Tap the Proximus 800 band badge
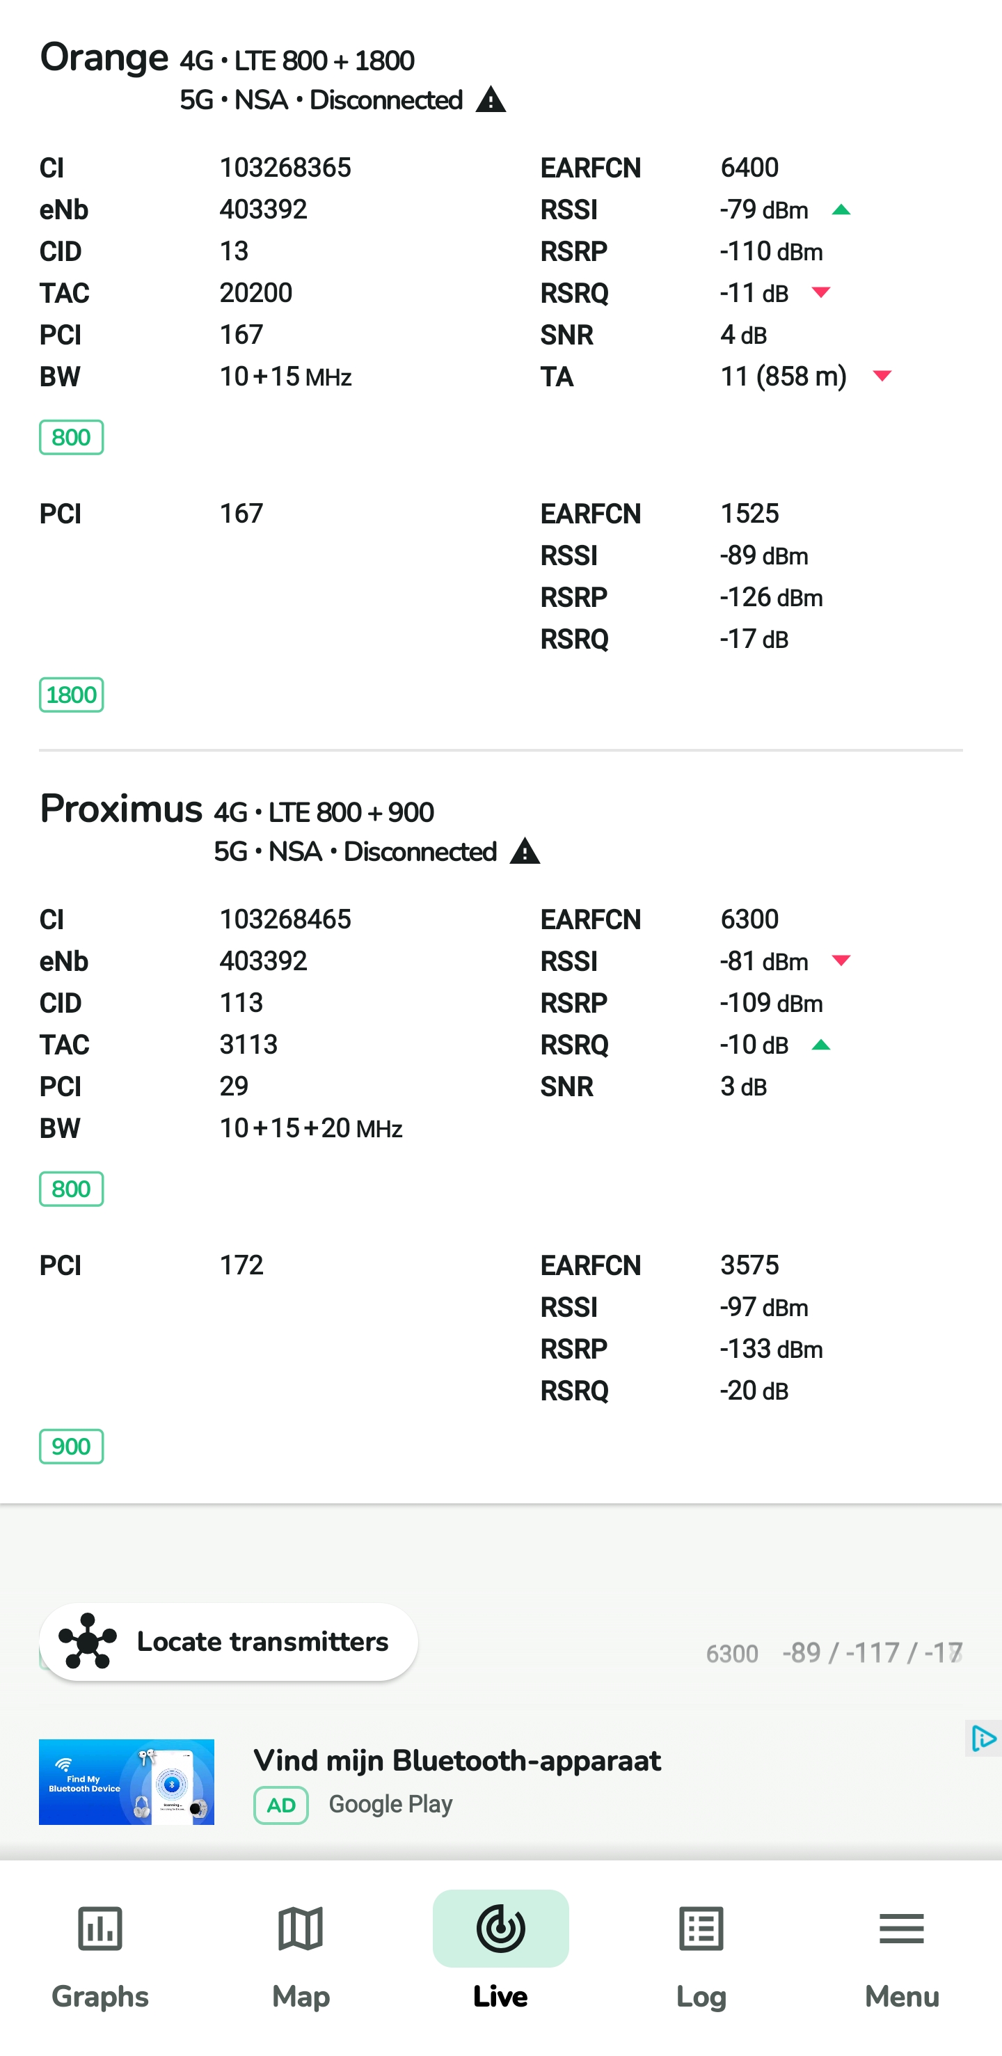The width and height of the screenshot is (1002, 2056). point(72,1189)
